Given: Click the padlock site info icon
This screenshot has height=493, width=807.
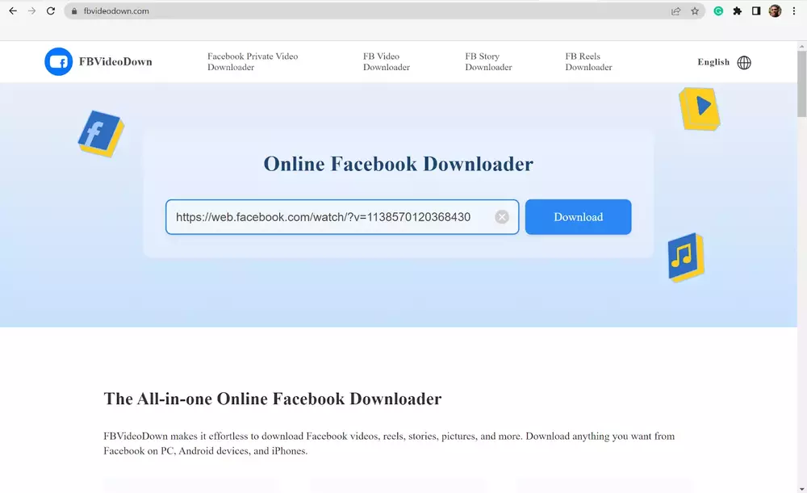Looking at the screenshot, I should [74, 10].
